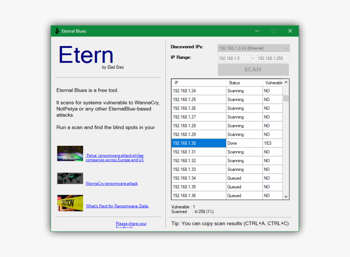Select the highlighted 192.168.1.30 cell
Viewport: 350px width, 257px height.
(x=199, y=143)
